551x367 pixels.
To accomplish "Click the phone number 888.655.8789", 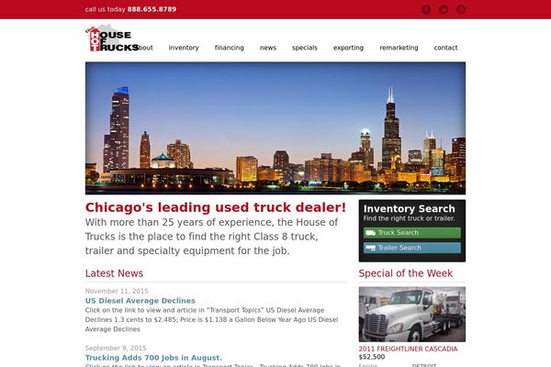I will coord(152,9).
